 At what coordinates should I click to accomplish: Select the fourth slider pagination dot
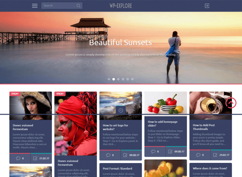(123, 79)
